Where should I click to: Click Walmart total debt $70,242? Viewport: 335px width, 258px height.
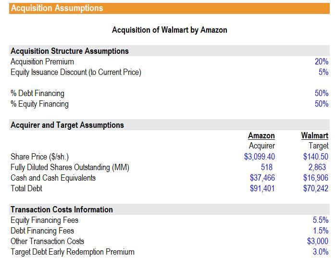316,188
